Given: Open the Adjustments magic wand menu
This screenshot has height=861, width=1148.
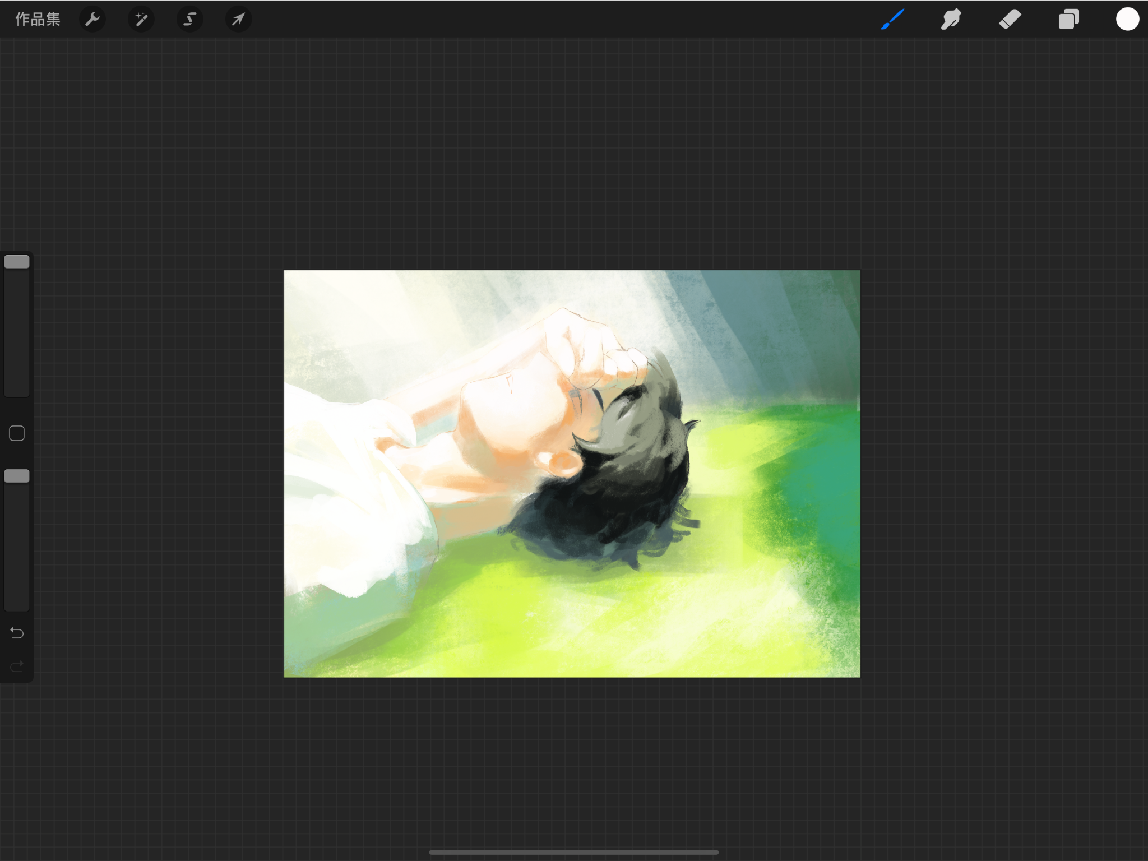Looking at the screenshot, I should [x=141, y=19].
